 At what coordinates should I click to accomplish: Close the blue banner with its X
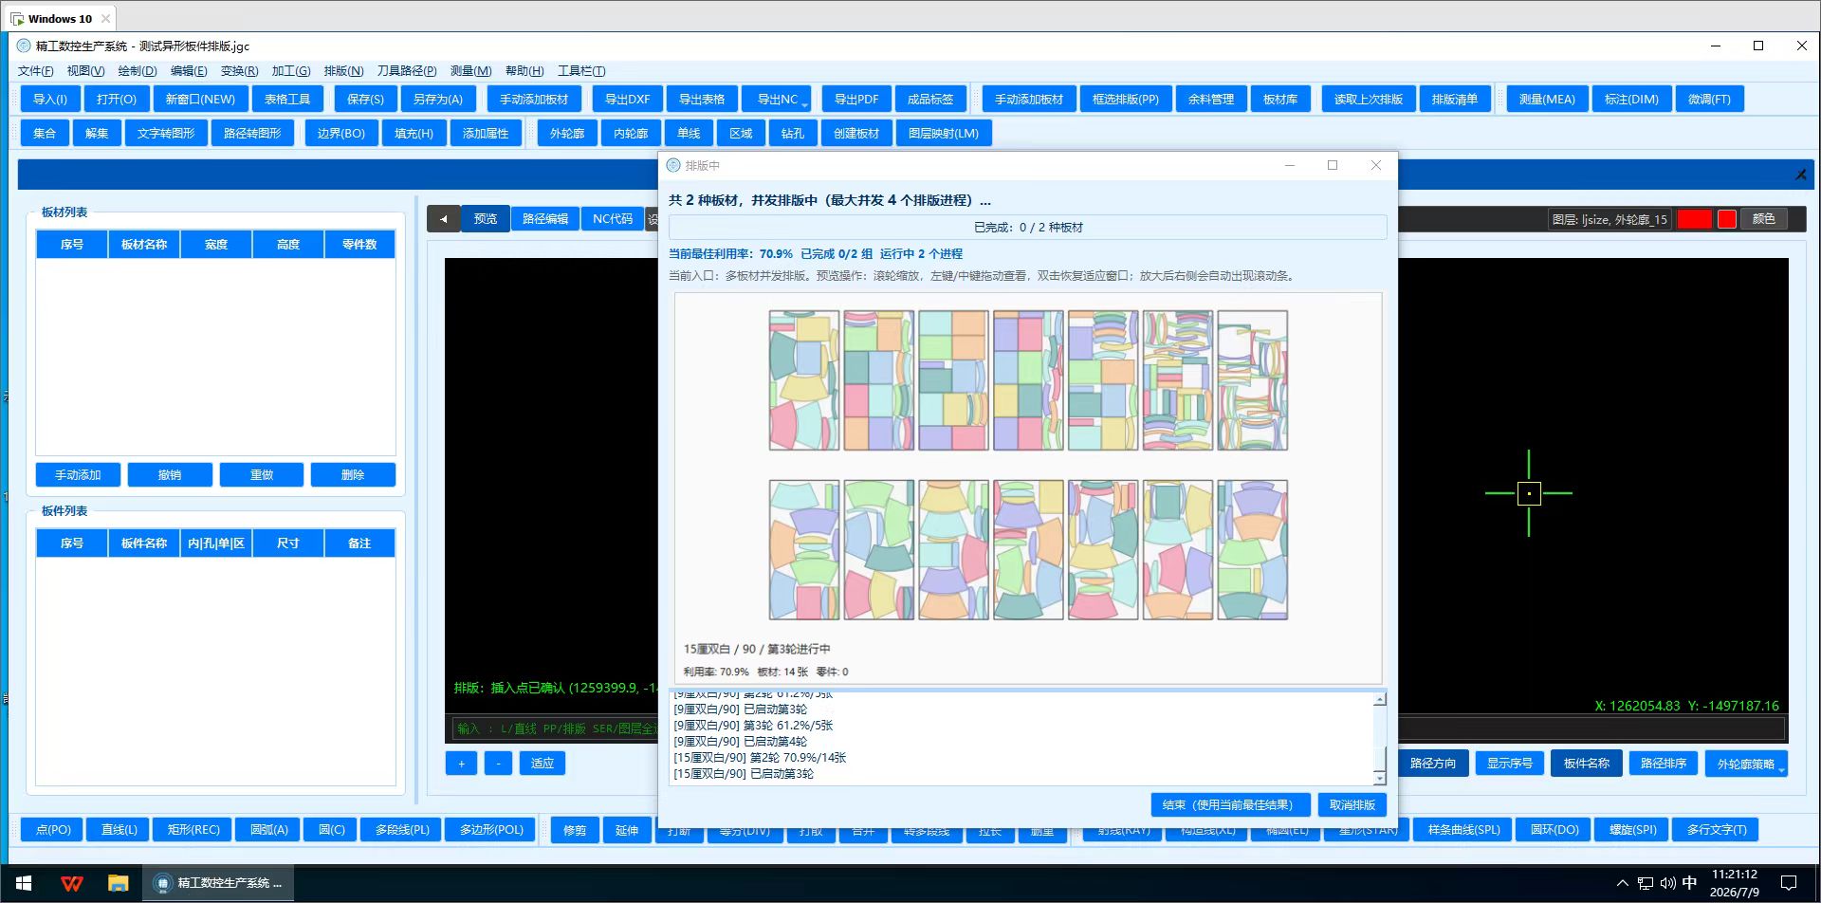point(1800,175)
